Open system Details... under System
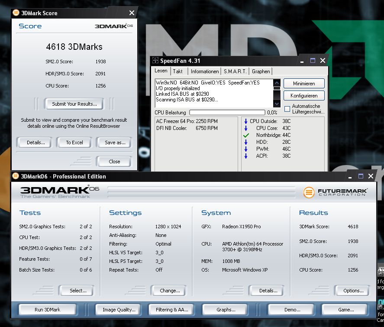The height and width of the screenshot is (327, 384). coord(267,291)
